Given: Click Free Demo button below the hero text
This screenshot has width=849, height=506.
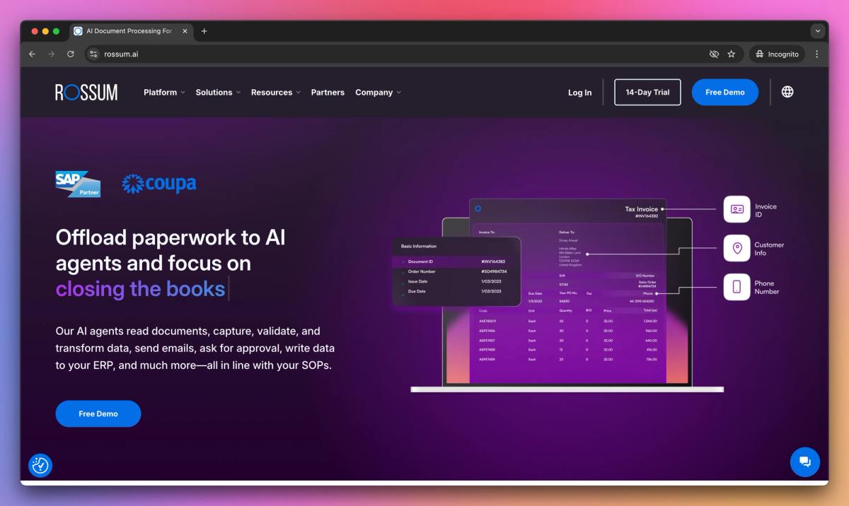Looking at the screenshot, I should [x=98, y=413].
